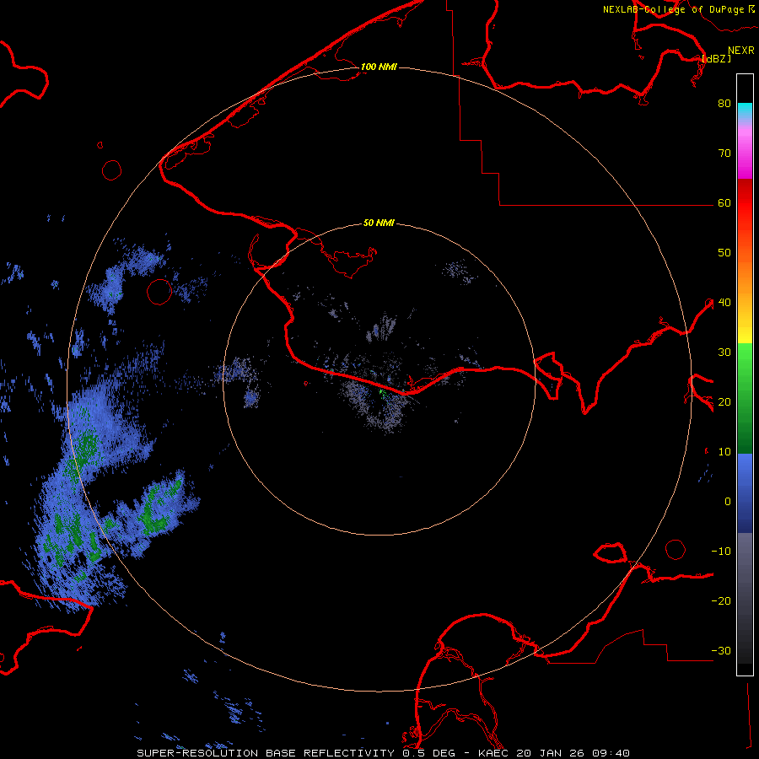The height and width of the screenshot is (759, 759).
Task: Click the -30 dBZ value on the color scale
Action: [x=721, y=651]
